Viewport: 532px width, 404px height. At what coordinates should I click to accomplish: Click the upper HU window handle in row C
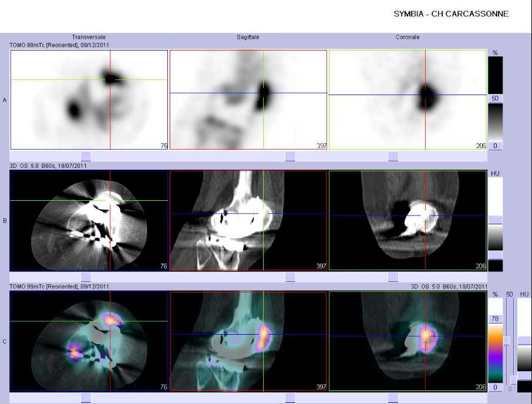tap(524, 341)
